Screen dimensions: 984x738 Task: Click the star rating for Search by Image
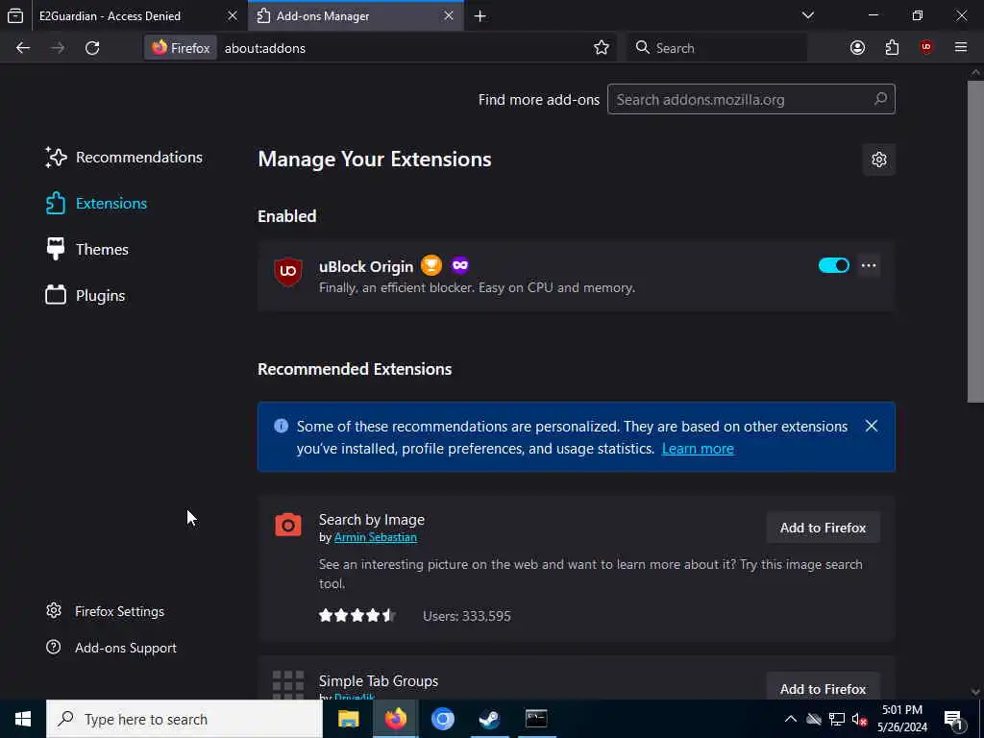(357, 616)
